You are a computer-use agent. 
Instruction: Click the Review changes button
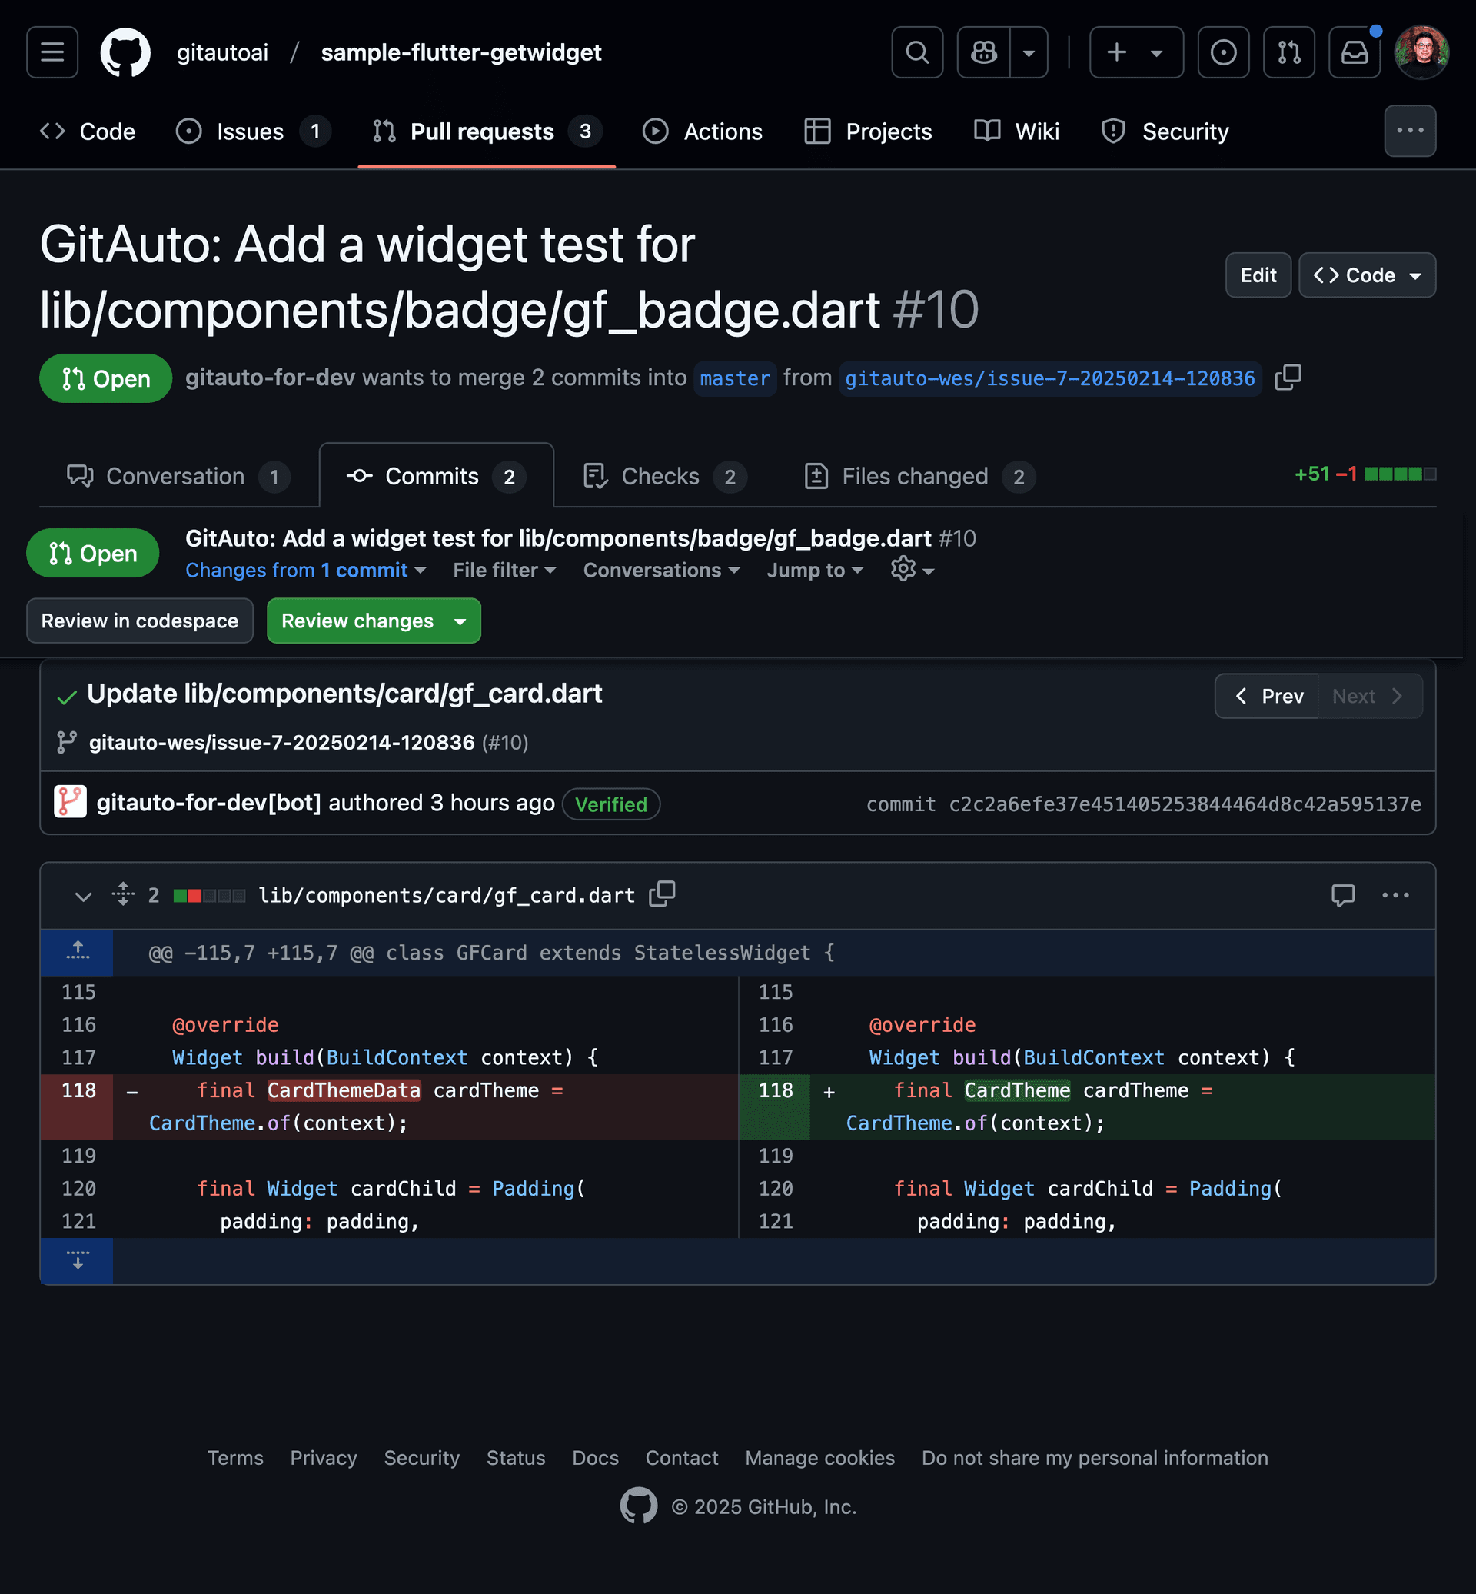point(357,621)
